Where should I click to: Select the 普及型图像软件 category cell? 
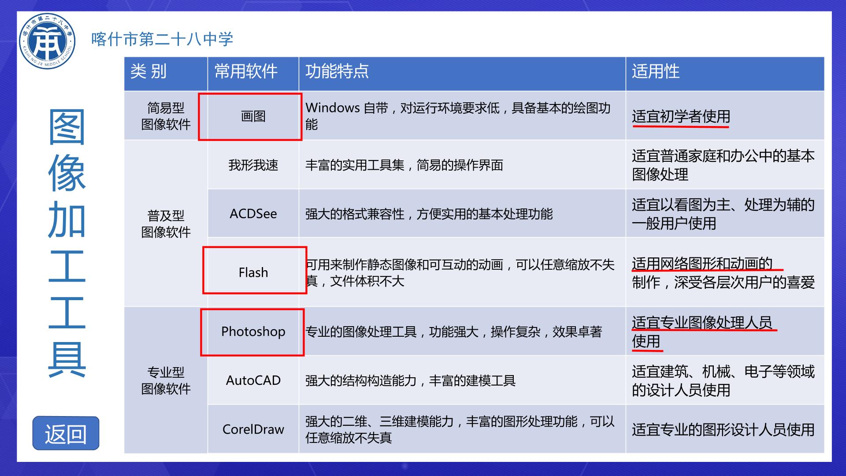(x=166, y=224)
